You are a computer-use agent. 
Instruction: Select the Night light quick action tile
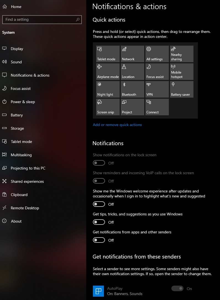pyautogui.click(x=108, y=89)
